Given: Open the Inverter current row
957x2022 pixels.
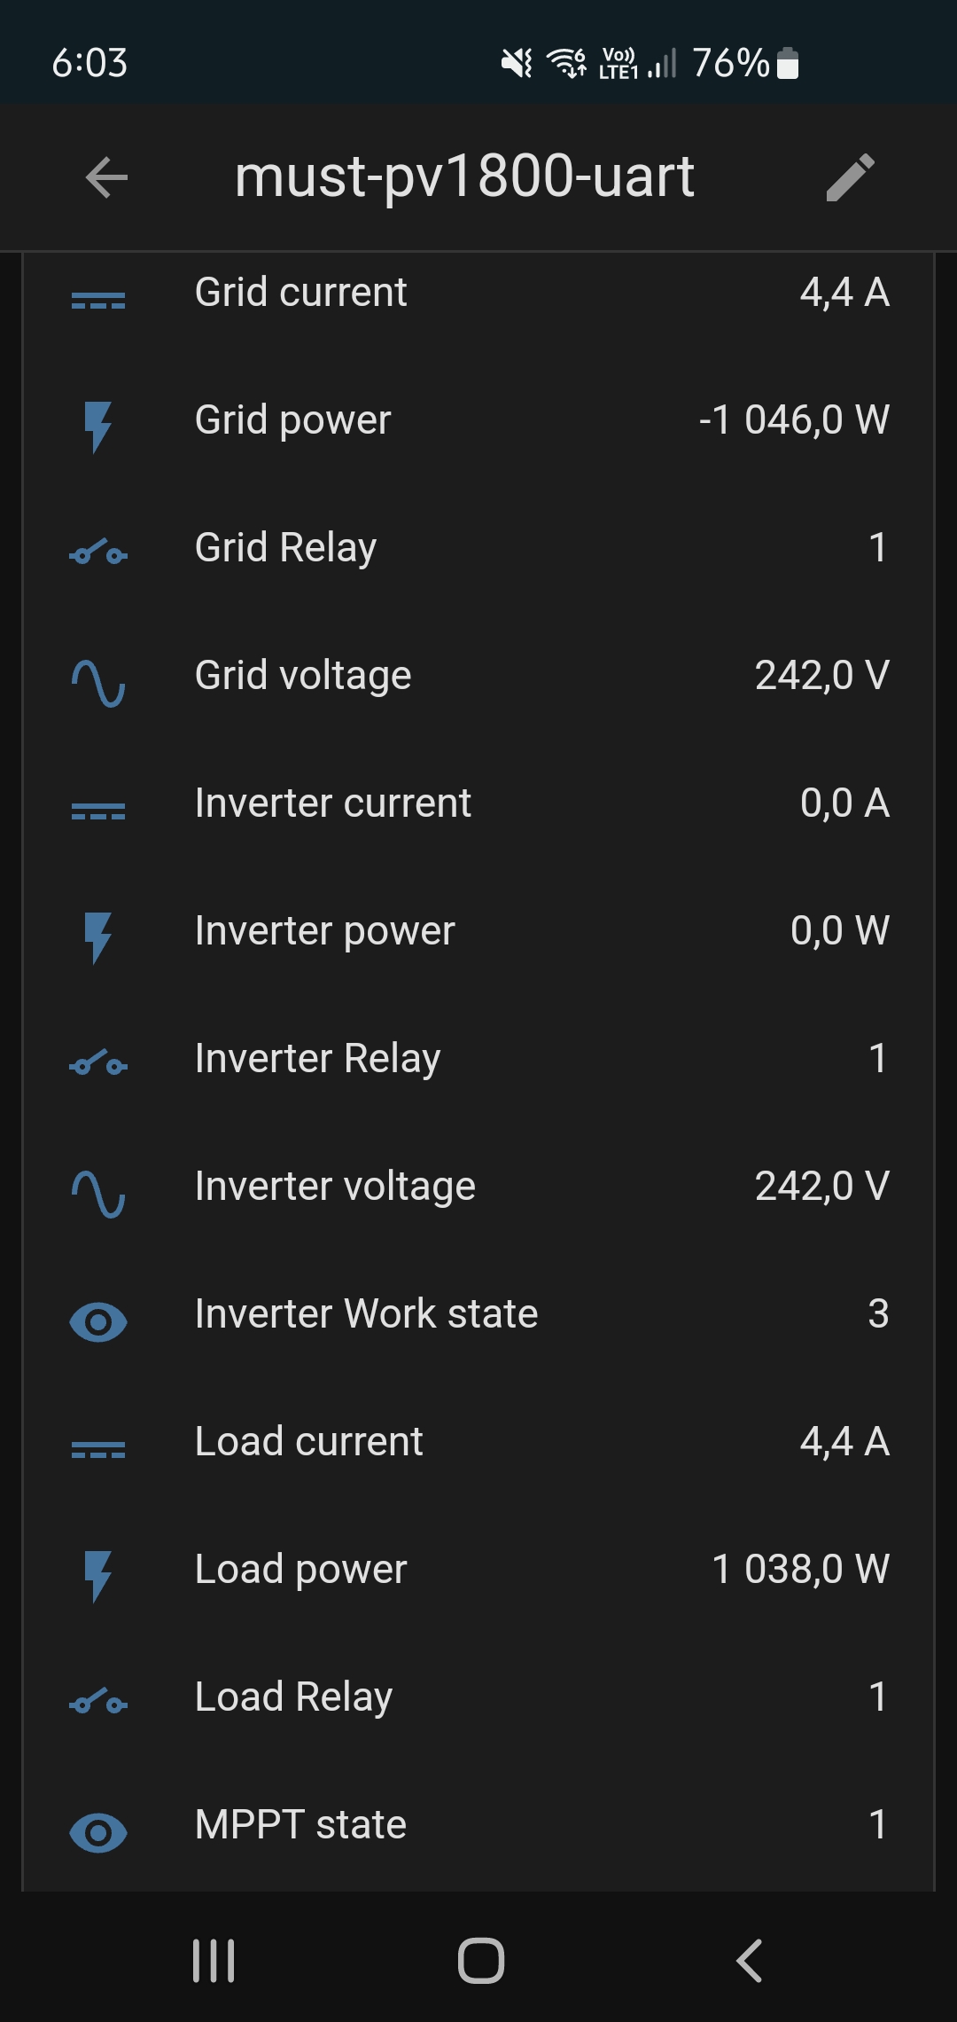Looking at the screenshot, I should pyautogui.click(x=478, y=803).
